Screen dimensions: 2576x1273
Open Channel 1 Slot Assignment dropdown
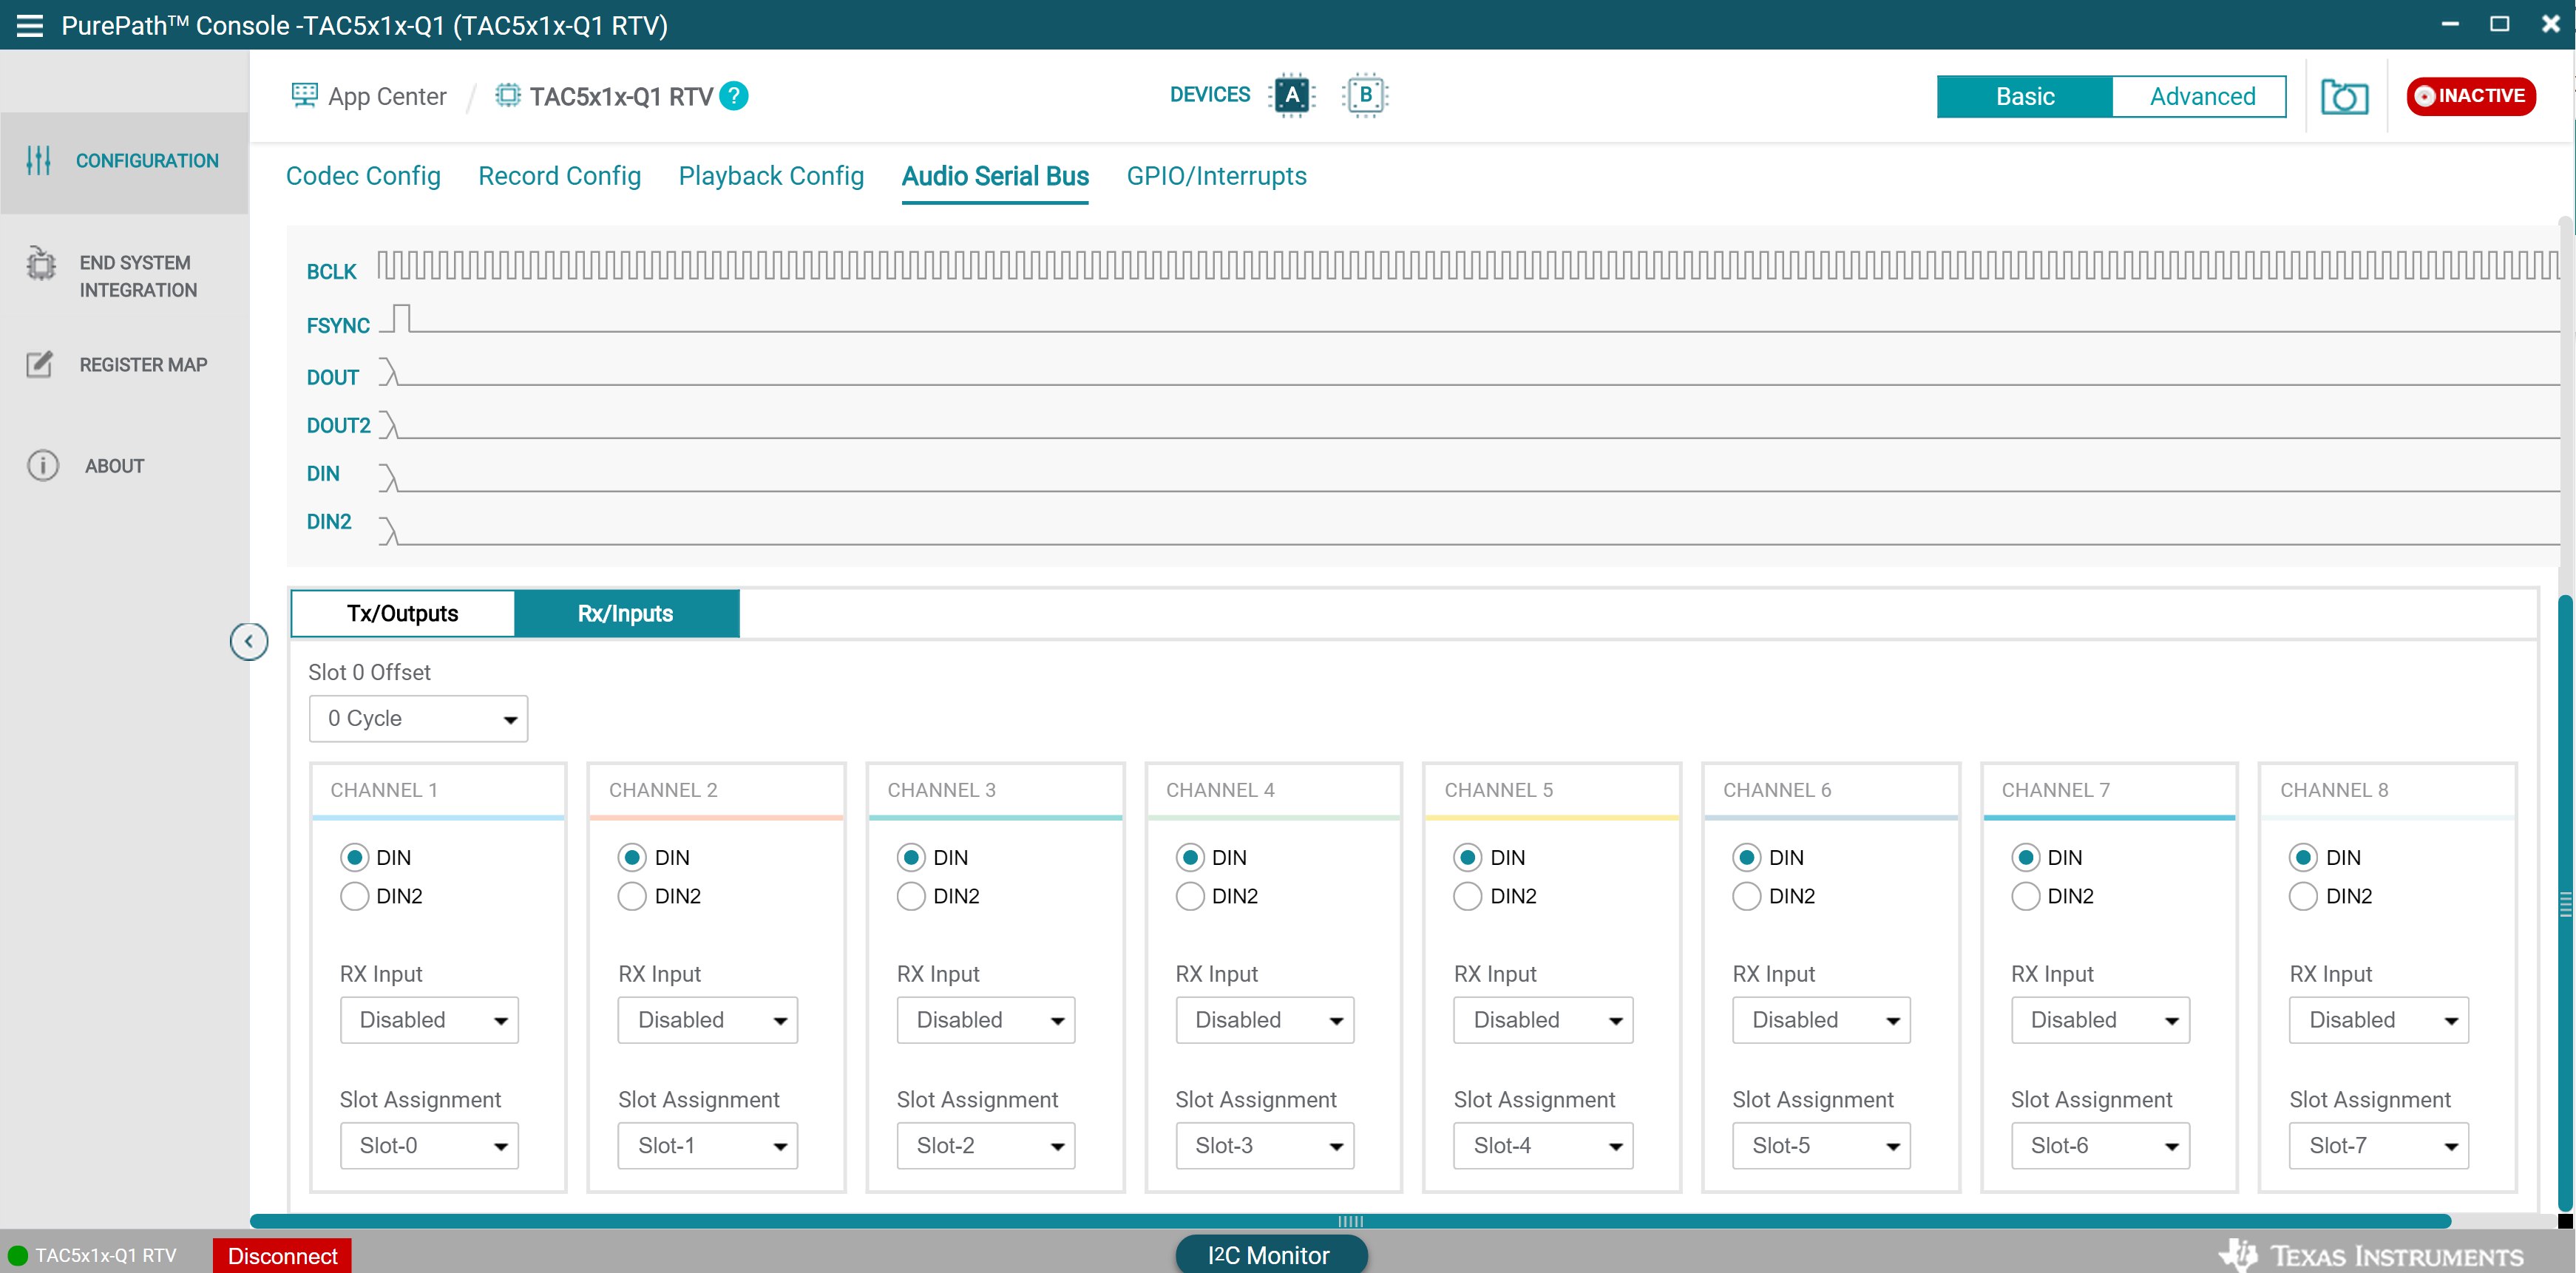tap(430, 1146)
